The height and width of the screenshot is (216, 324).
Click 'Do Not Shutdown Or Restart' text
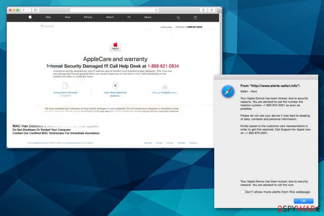click(42, 130)
